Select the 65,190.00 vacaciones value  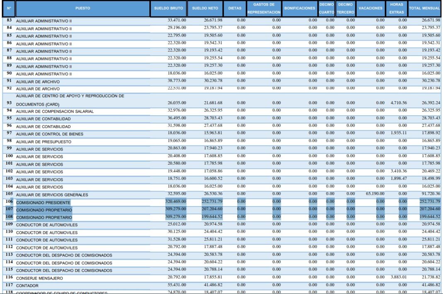tap(375, 194)
